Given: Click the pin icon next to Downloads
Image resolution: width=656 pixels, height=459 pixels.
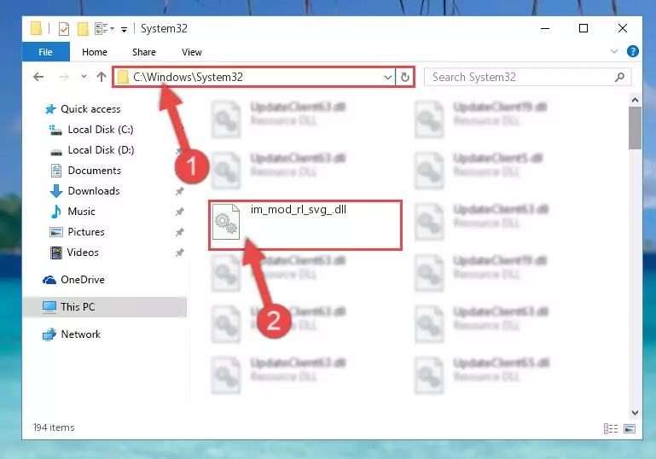Looking at the screenshot, I should [179, 191].
